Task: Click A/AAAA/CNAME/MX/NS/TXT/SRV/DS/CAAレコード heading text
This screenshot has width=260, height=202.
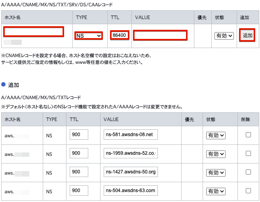Action: coord(57,5)
